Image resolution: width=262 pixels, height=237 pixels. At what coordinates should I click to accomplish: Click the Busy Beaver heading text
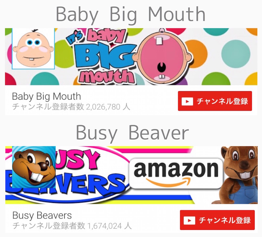(132, 133)
